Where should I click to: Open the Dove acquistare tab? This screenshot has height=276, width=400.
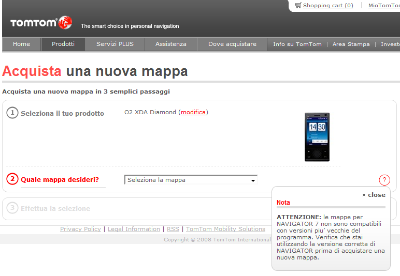point(232,44)
